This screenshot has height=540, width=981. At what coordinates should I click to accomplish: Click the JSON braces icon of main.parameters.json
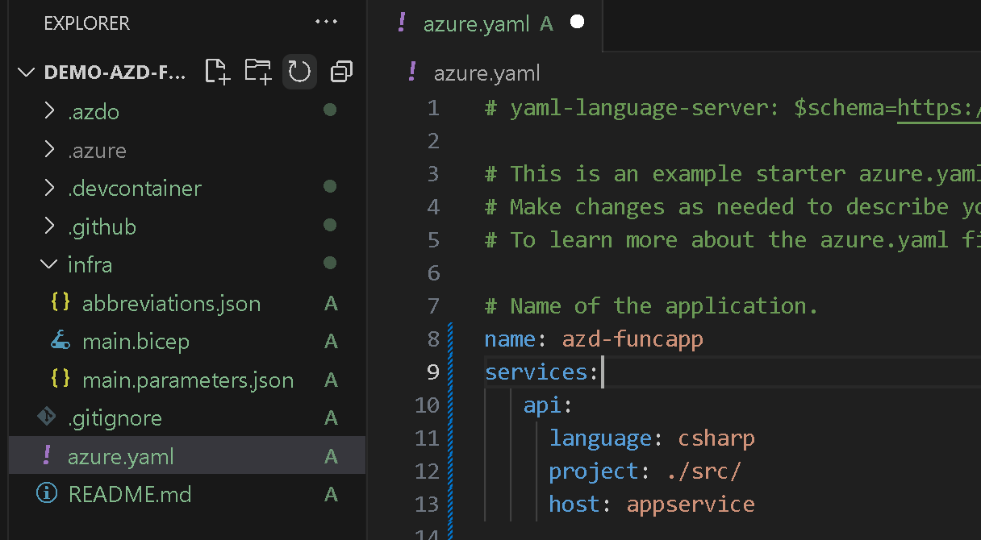pos(61,380)
